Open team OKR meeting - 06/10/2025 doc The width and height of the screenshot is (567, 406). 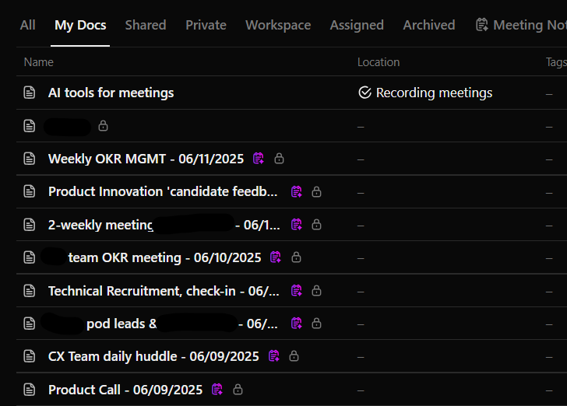[164, 257]
